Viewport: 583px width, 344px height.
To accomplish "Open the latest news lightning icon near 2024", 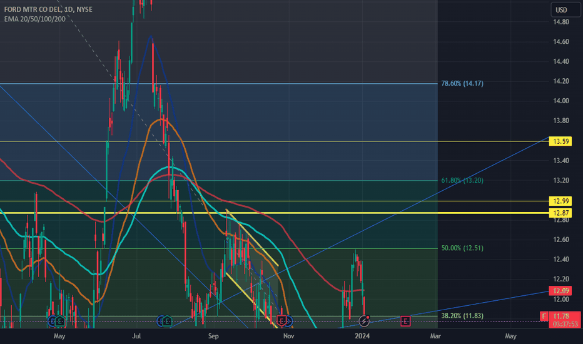I will pyautogui.click(x=363, y=321).
